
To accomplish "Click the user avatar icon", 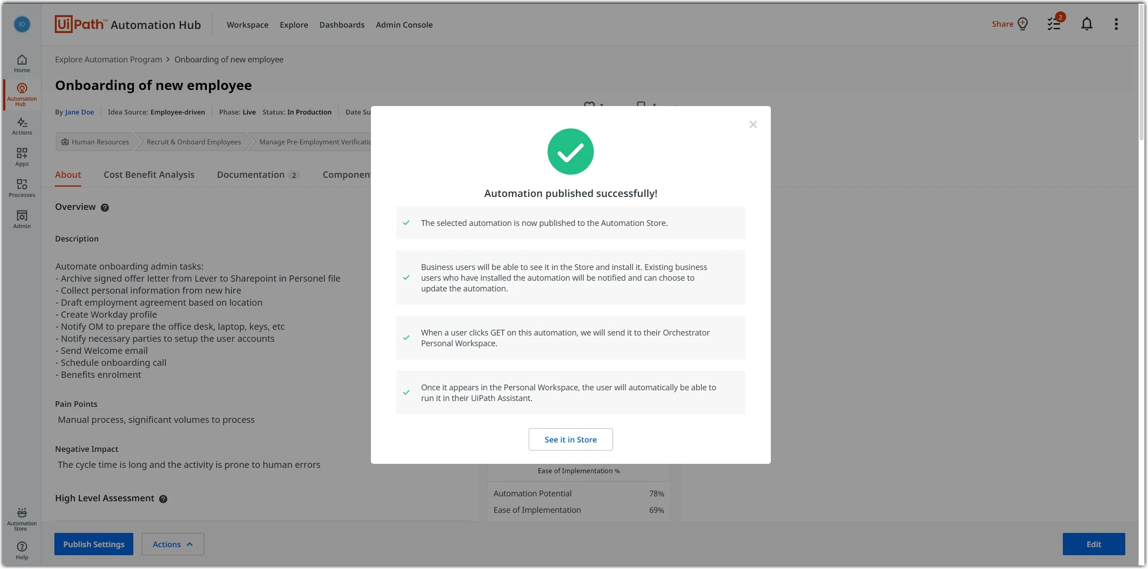I will click(x=22, y=24).
